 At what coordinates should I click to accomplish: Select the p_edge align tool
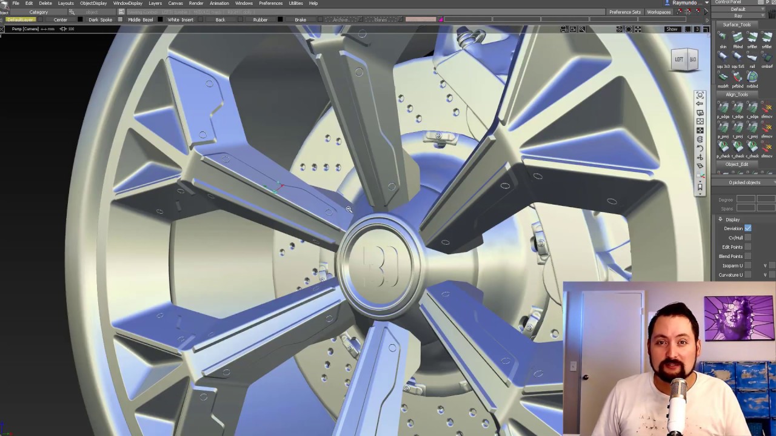[x=723, y=109]
